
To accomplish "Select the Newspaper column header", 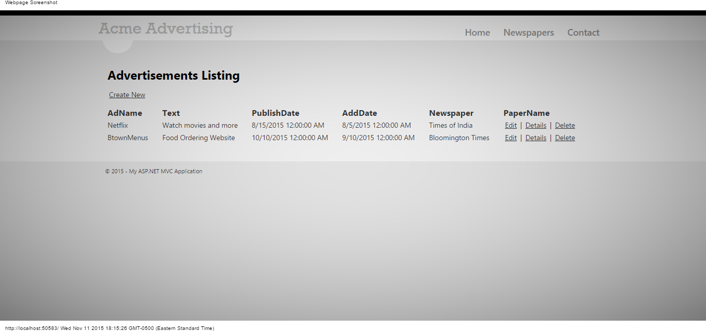I will click(451, 113).
